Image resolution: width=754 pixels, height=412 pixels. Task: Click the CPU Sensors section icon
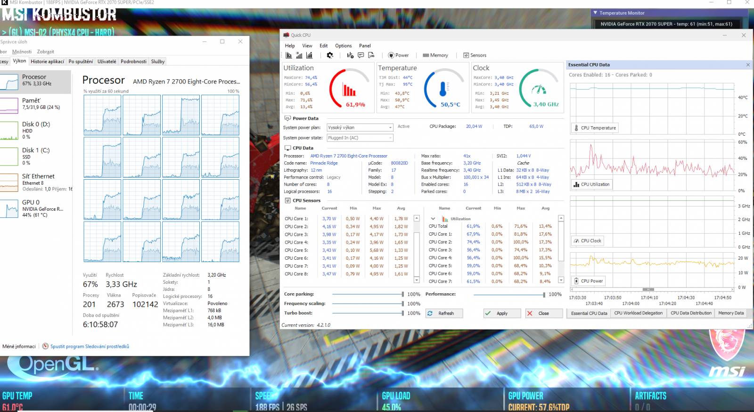287,200
